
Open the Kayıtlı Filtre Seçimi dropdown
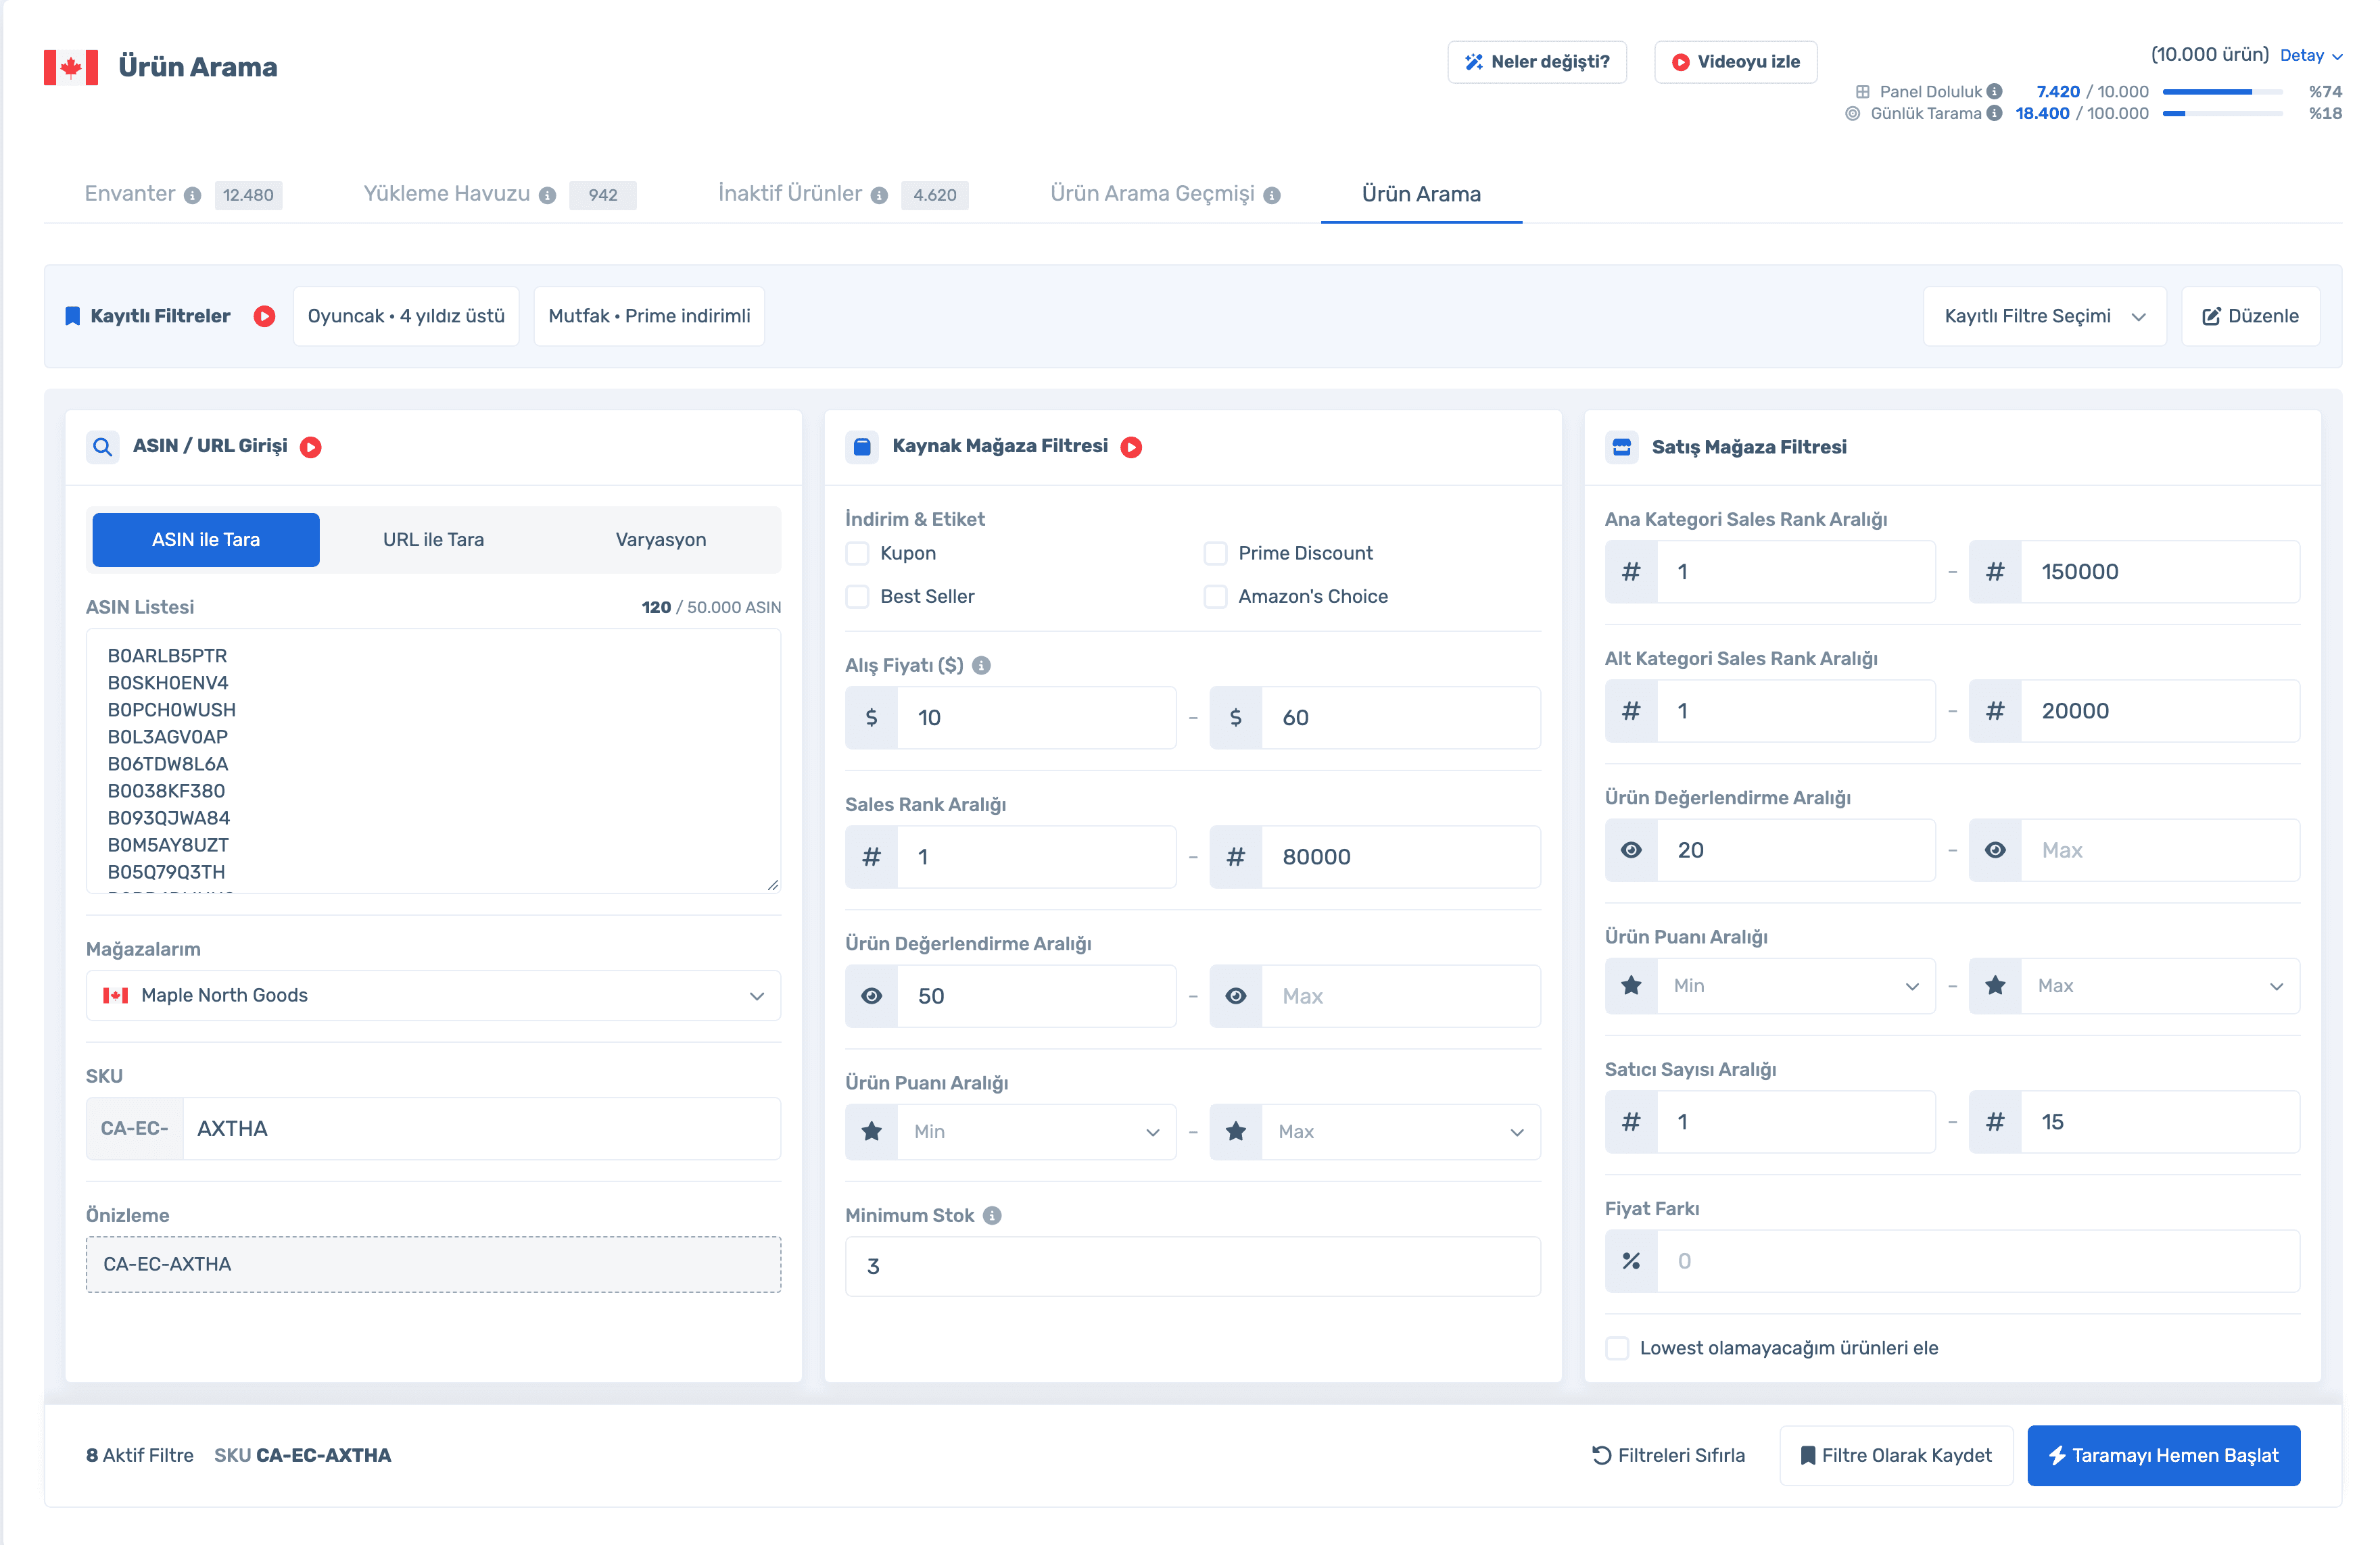(2044, 316)
